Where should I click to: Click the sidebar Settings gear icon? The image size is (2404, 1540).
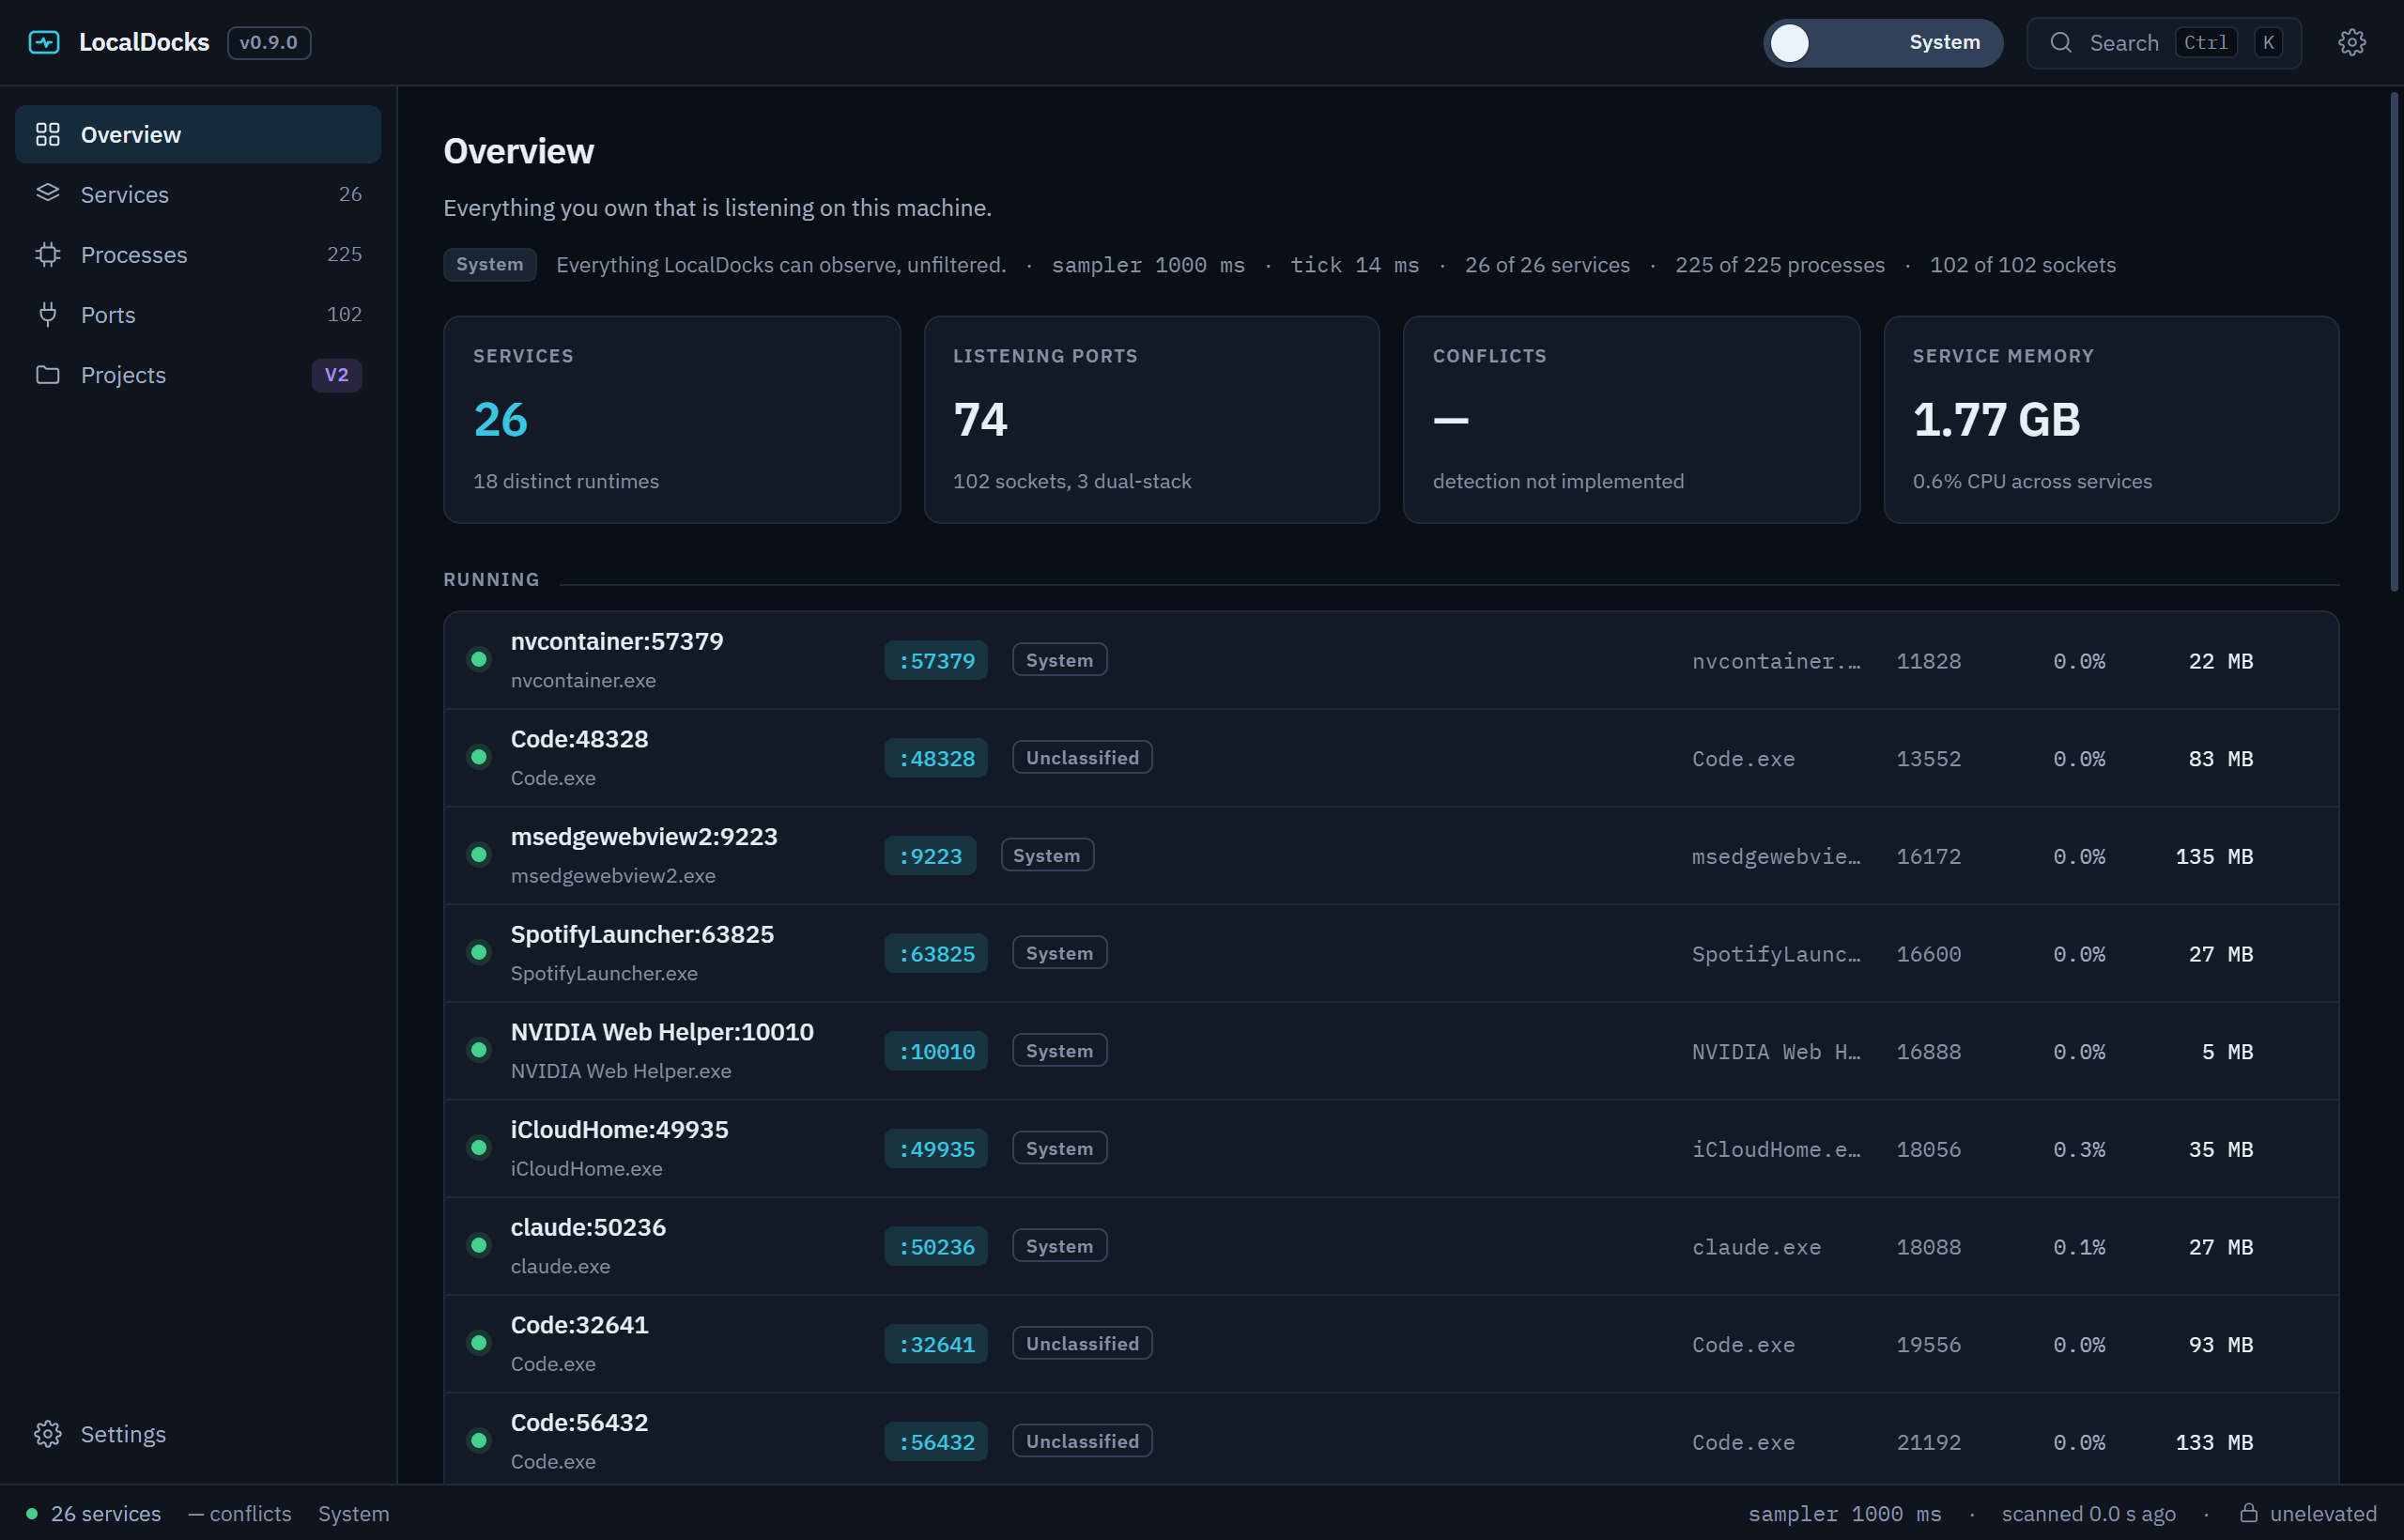(48, 1434)
